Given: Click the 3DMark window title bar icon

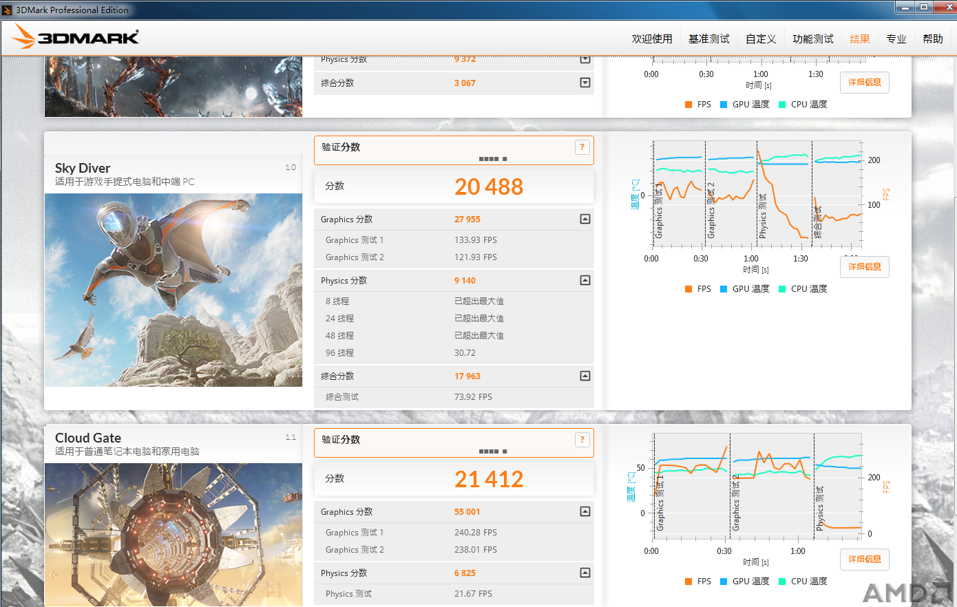Looking at the screenshot, I should [x=7, y=10].
